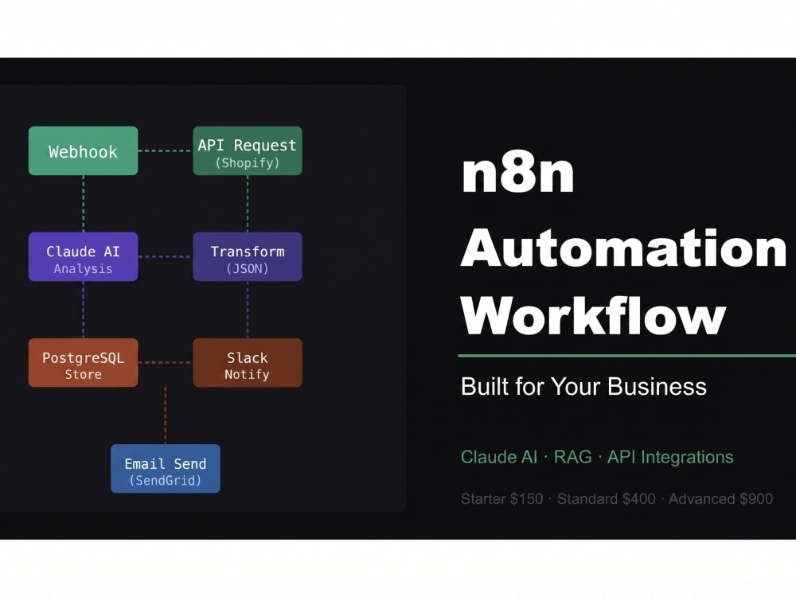Click the 'Built for Your Business' subtitle

583,386
